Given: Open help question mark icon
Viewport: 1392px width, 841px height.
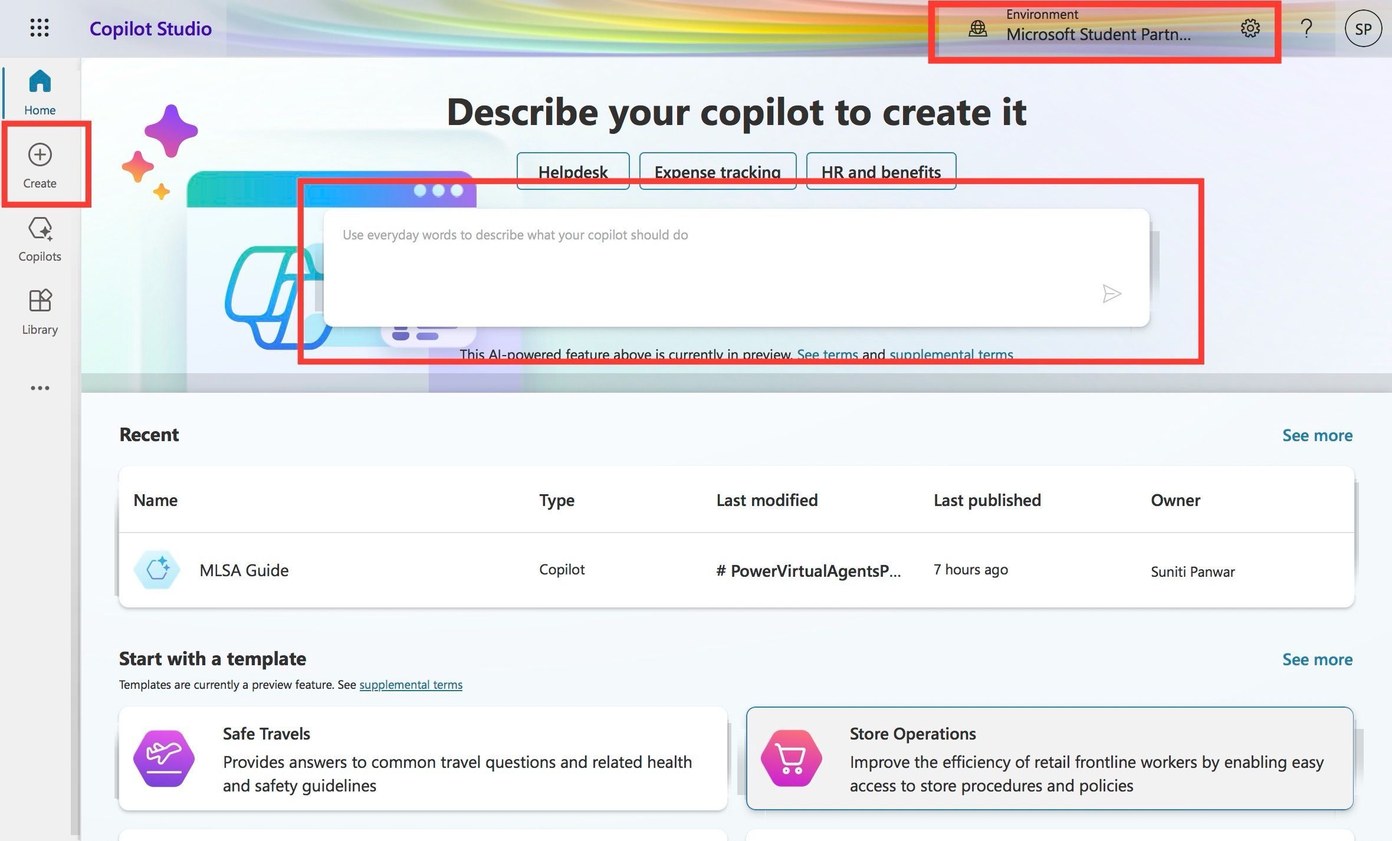Looking at the screenshot, I should (1306, 28).
